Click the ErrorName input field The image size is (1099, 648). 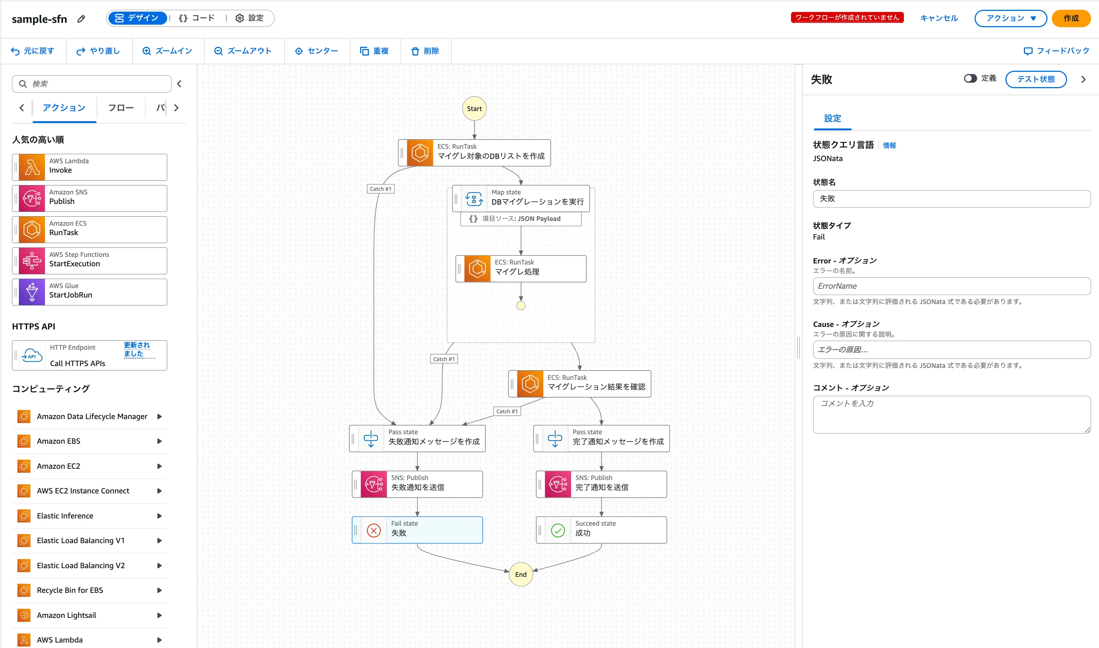pyautogui.click(x=951, y=286)
